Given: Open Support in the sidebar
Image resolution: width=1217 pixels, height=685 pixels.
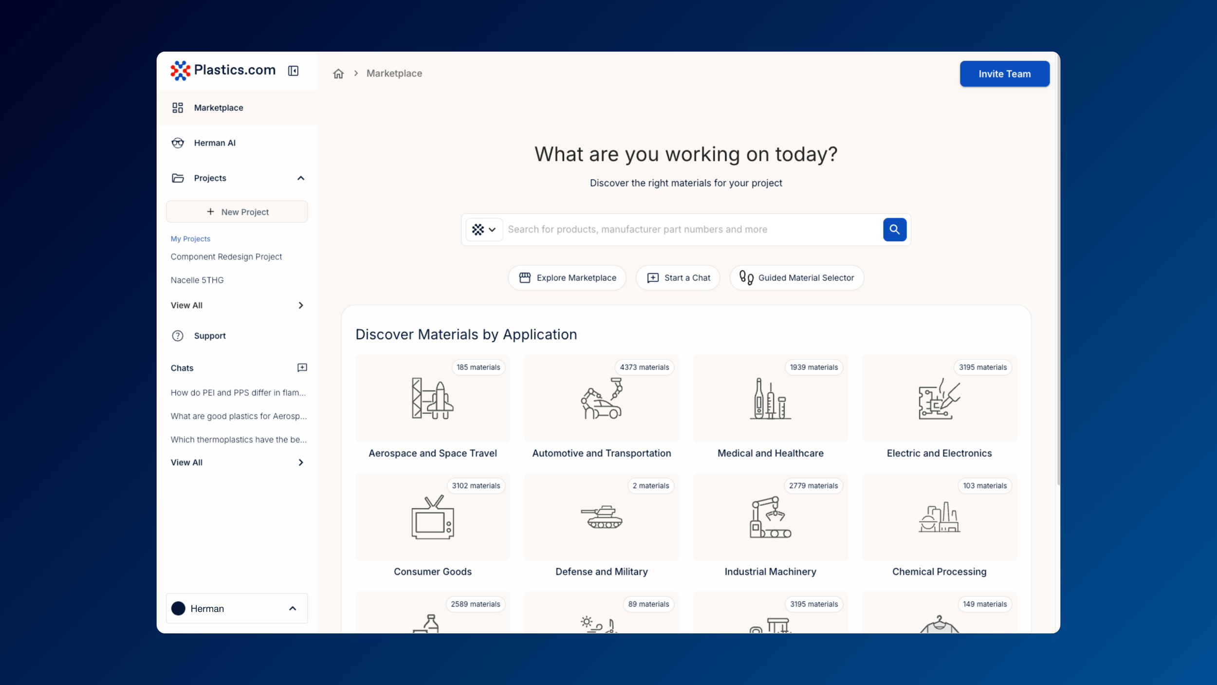Looking at the screenshot, I should pyautogui.click(x=210, y=336).
